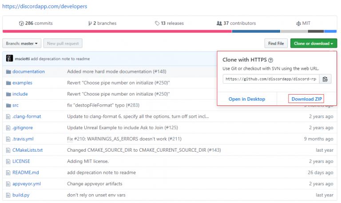This screenshot has height=203, width=341.
Task: Click the help icon beside Clone with HTTPS
Action: tap(270, 60)
